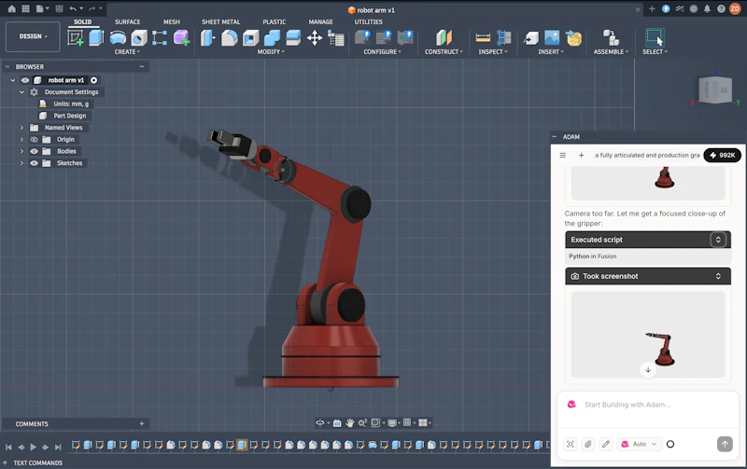Expand the Executed script block

point(718,240)
